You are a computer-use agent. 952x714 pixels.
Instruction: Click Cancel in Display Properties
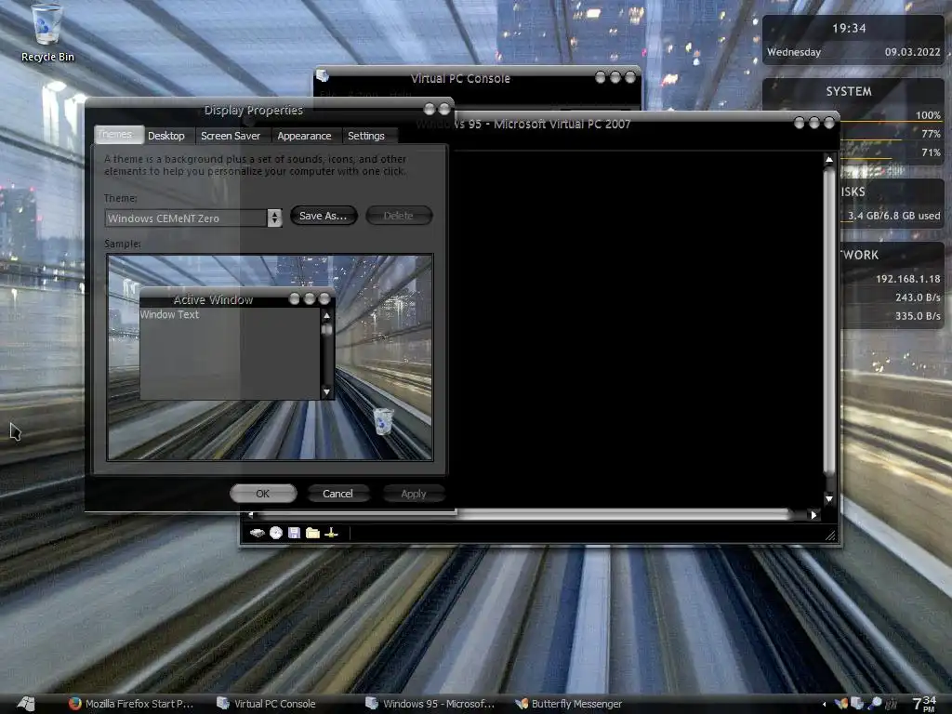(338, 494)
